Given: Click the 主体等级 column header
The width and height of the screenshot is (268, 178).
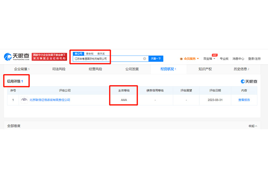Looking at the screenshot, I should tap(124, 90).
